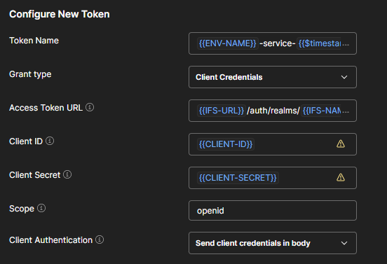Click the Client Secret info icon
The width and height of the screenshot is (387, 264).
67,174
